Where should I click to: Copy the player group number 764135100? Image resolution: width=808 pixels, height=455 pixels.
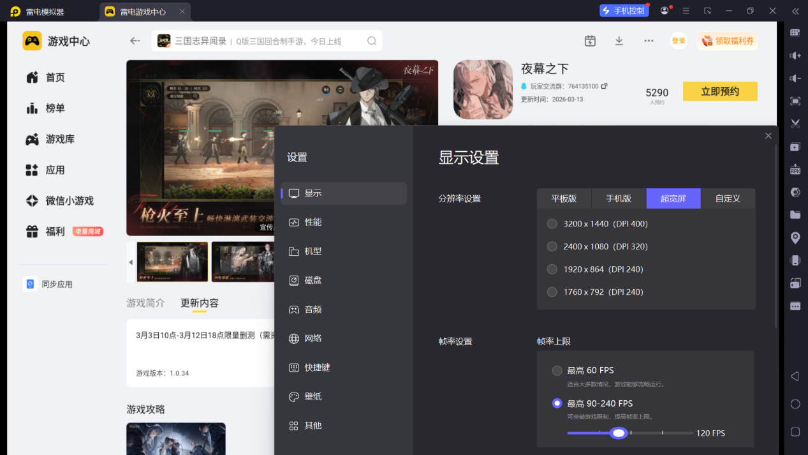[x=605, y=86]
